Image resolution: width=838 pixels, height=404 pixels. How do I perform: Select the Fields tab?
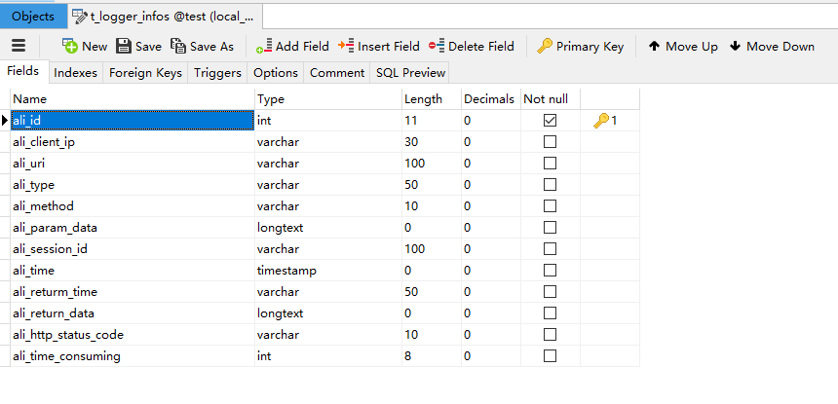point(23,71)
